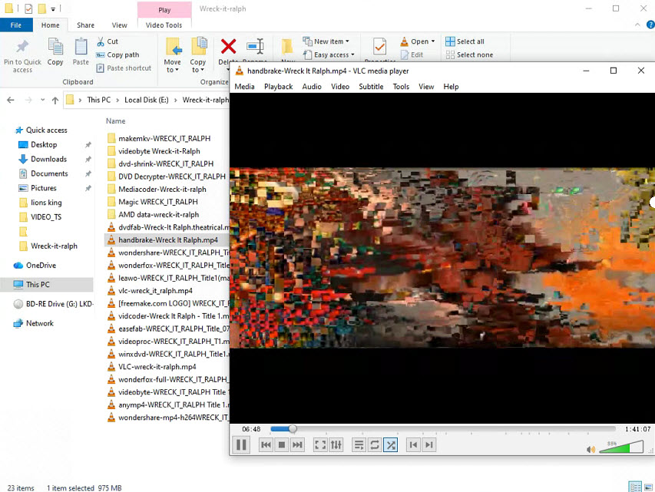The height and width of the screenshot is (492, 655).
Task: Adjust the VLC volume slider
Action: click(x=621, y=447)
